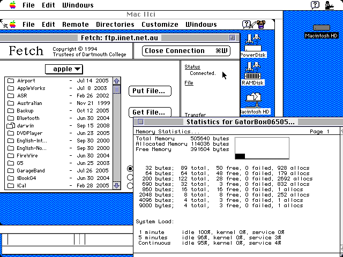The image size is (343, 257).
Task: Select the FireWire folder
Action: (58, 156)
